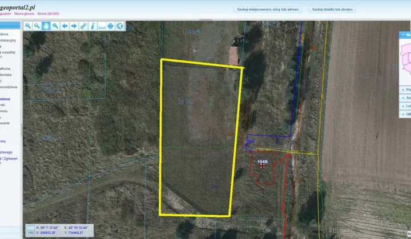Click the globe icon in the toolbar

[120, 26]
